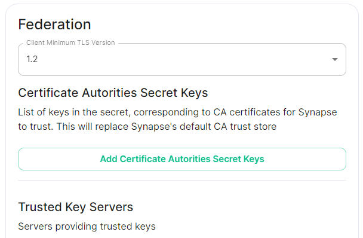
Task: Select the 1.2 value shown in dropdown
Action: (x=32, y=59)
